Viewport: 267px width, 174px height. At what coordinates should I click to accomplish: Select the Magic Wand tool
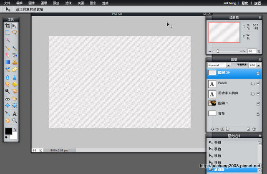point(8,40)
